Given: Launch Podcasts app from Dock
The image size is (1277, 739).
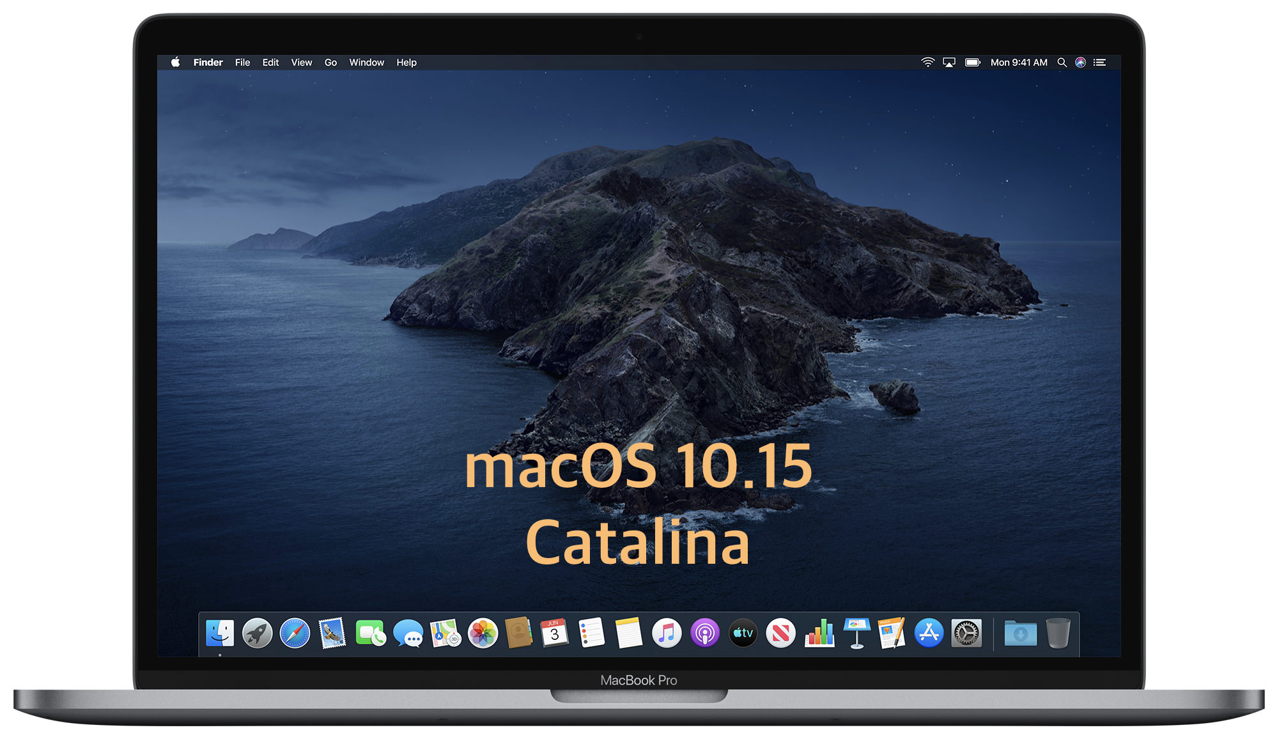Looking at the screenshot, I should tap(705, 634).
